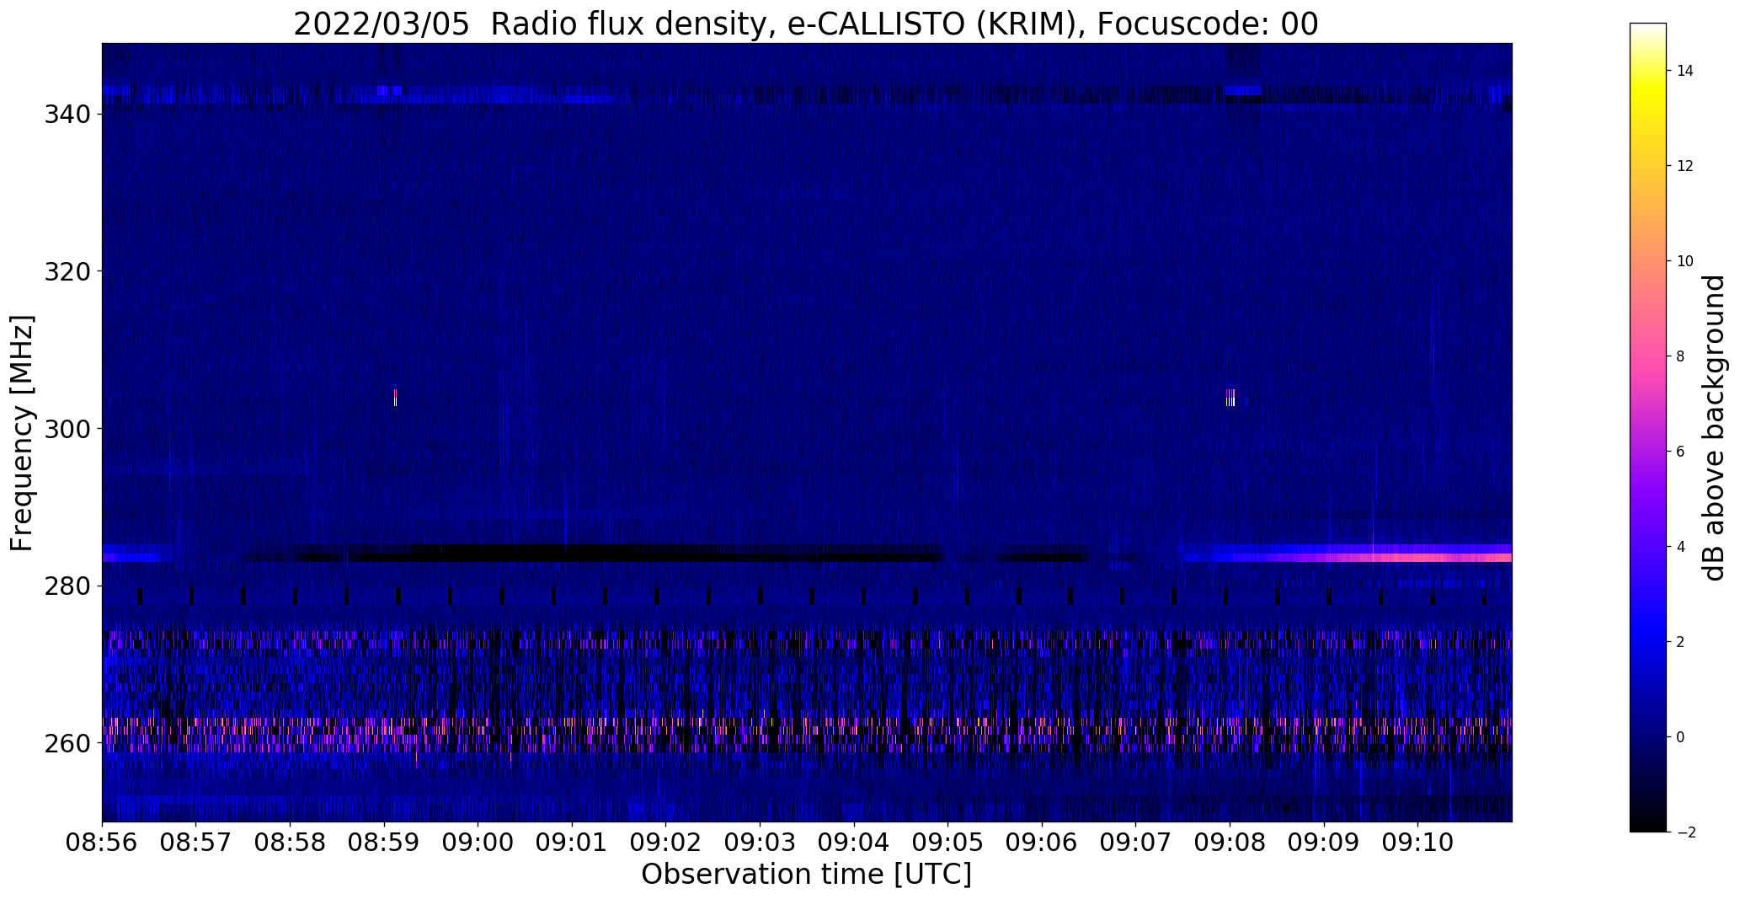
Task: Click the 09:01 time tick label
Action: pos(572,843)
